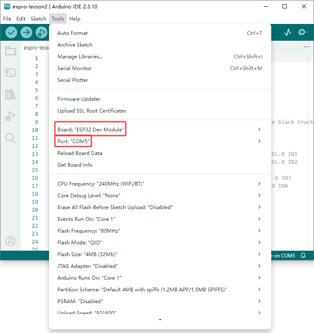
Task: Click the "on COM5" status bar text
Action: 284,255
